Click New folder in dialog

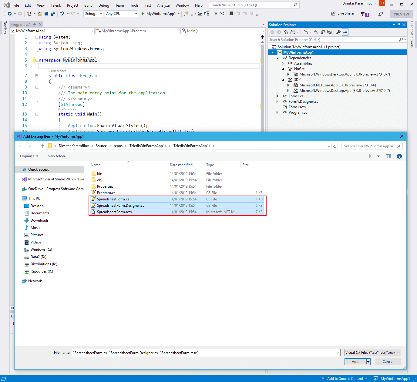(x=56, y=156)
